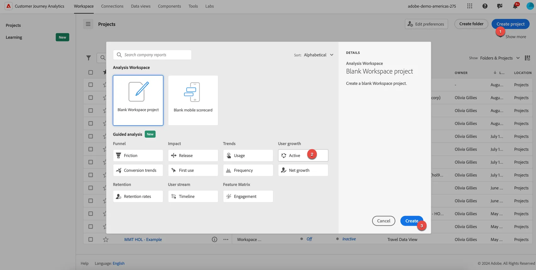536x270 pixels.
Task: Click the Create folder button
Action: pos(471,24)
